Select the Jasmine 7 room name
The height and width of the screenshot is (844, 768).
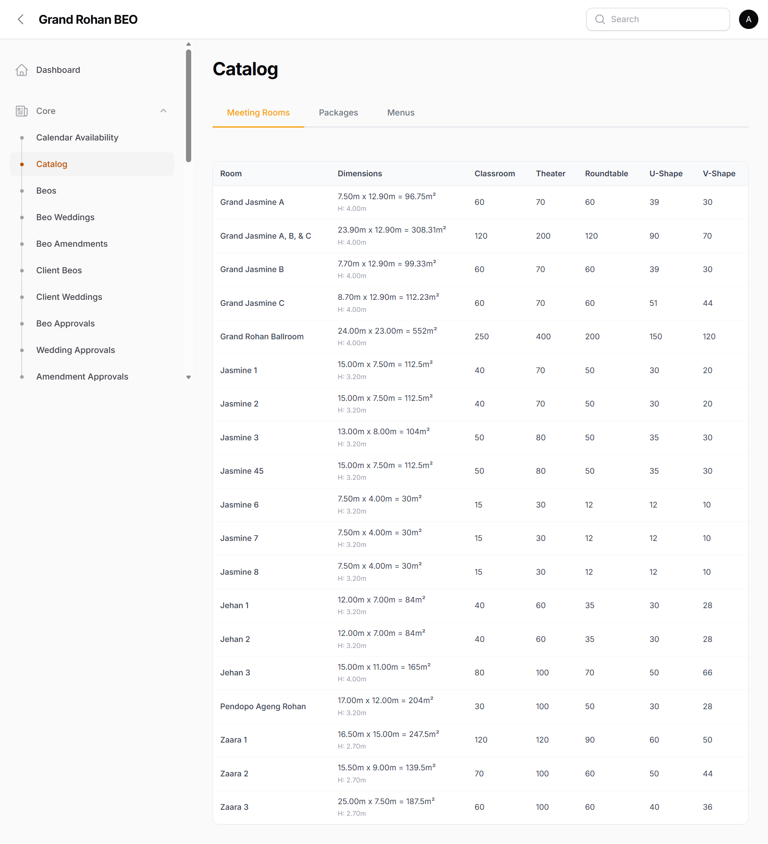(x=239, y=539)
